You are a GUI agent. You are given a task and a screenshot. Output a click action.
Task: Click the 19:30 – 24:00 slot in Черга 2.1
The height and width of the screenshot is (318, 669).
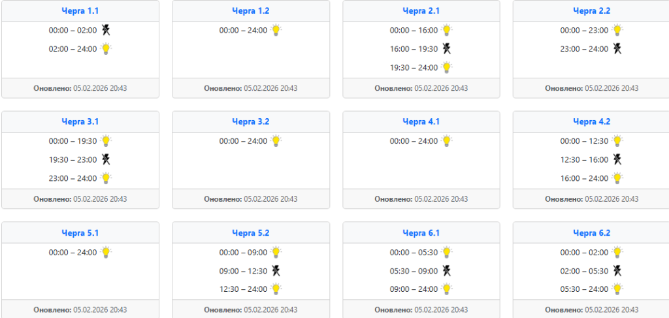[x=414, y=67]
